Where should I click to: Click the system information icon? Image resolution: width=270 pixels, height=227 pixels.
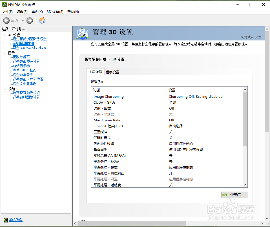[x=6, y=220]
